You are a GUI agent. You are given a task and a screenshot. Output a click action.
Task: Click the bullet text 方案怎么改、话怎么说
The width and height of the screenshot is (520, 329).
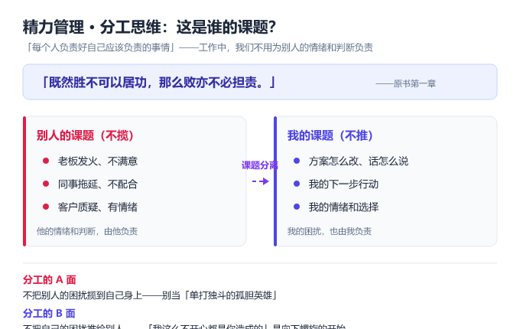[359, 161]
